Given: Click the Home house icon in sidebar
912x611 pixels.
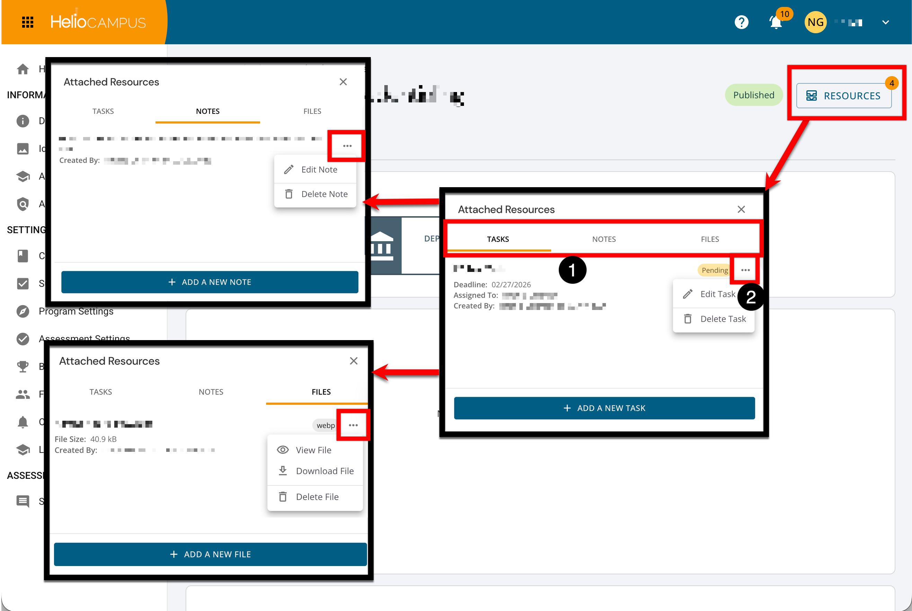Looking at the screenshot, I should click(x=23, y=69).
